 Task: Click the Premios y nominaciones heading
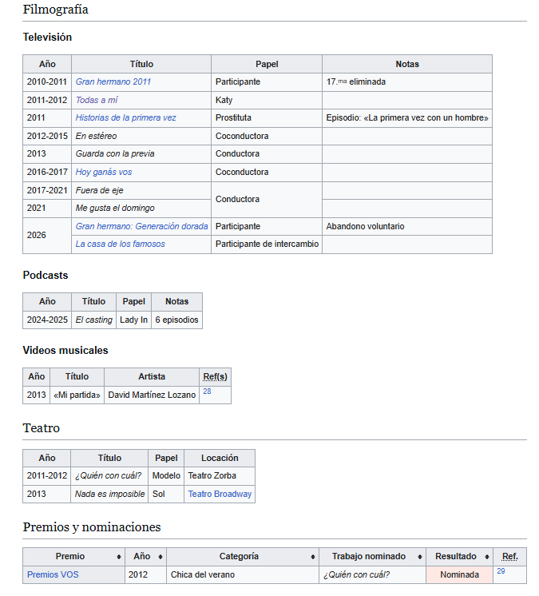click(92, 527)
